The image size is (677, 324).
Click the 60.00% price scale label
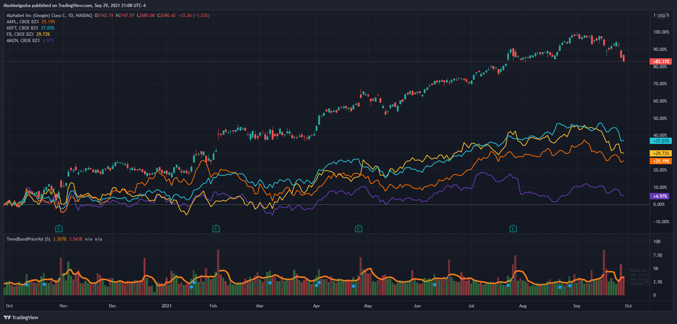coord(660,101)
